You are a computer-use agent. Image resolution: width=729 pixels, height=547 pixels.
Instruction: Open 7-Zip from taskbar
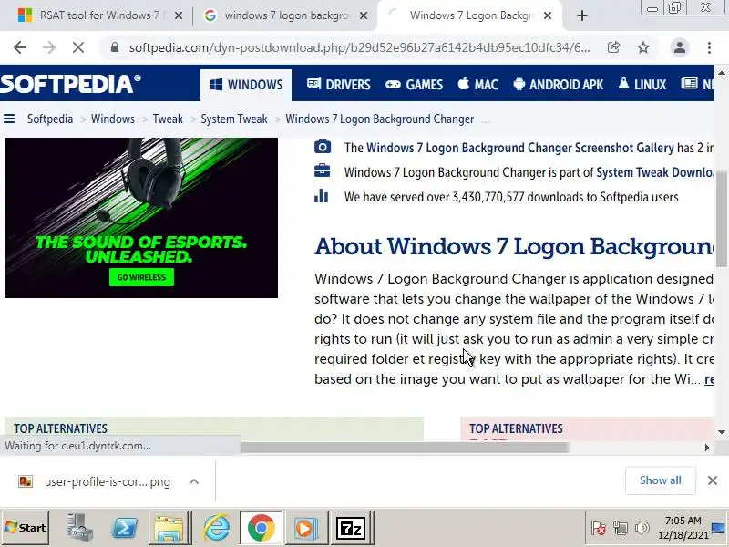[351, 528]
